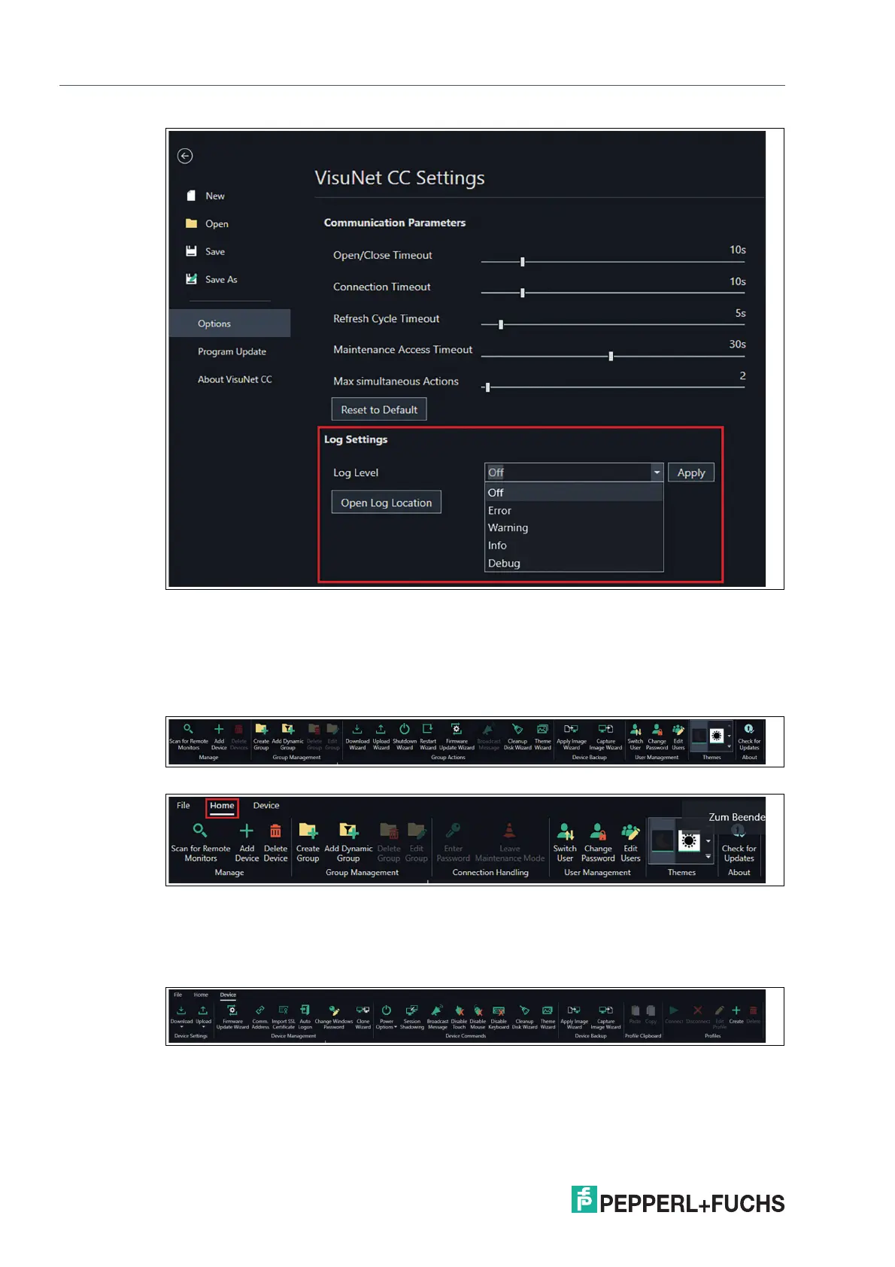Click Delete Device in the tabbed Home ribbon
The width and height of the screenshot is (895, 1267).
[x=275, y=843]
